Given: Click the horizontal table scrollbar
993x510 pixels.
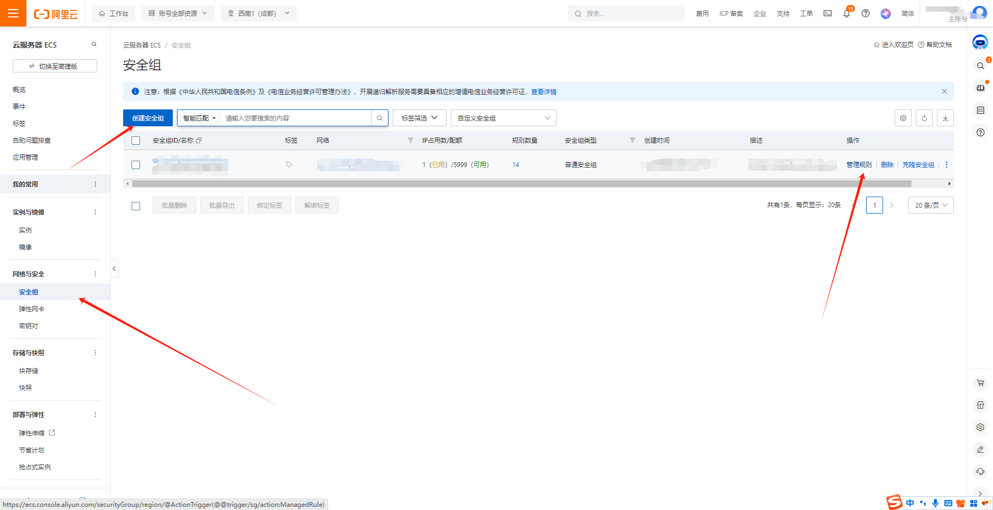Looking at the screenshot, I should [x=521, y=184].
